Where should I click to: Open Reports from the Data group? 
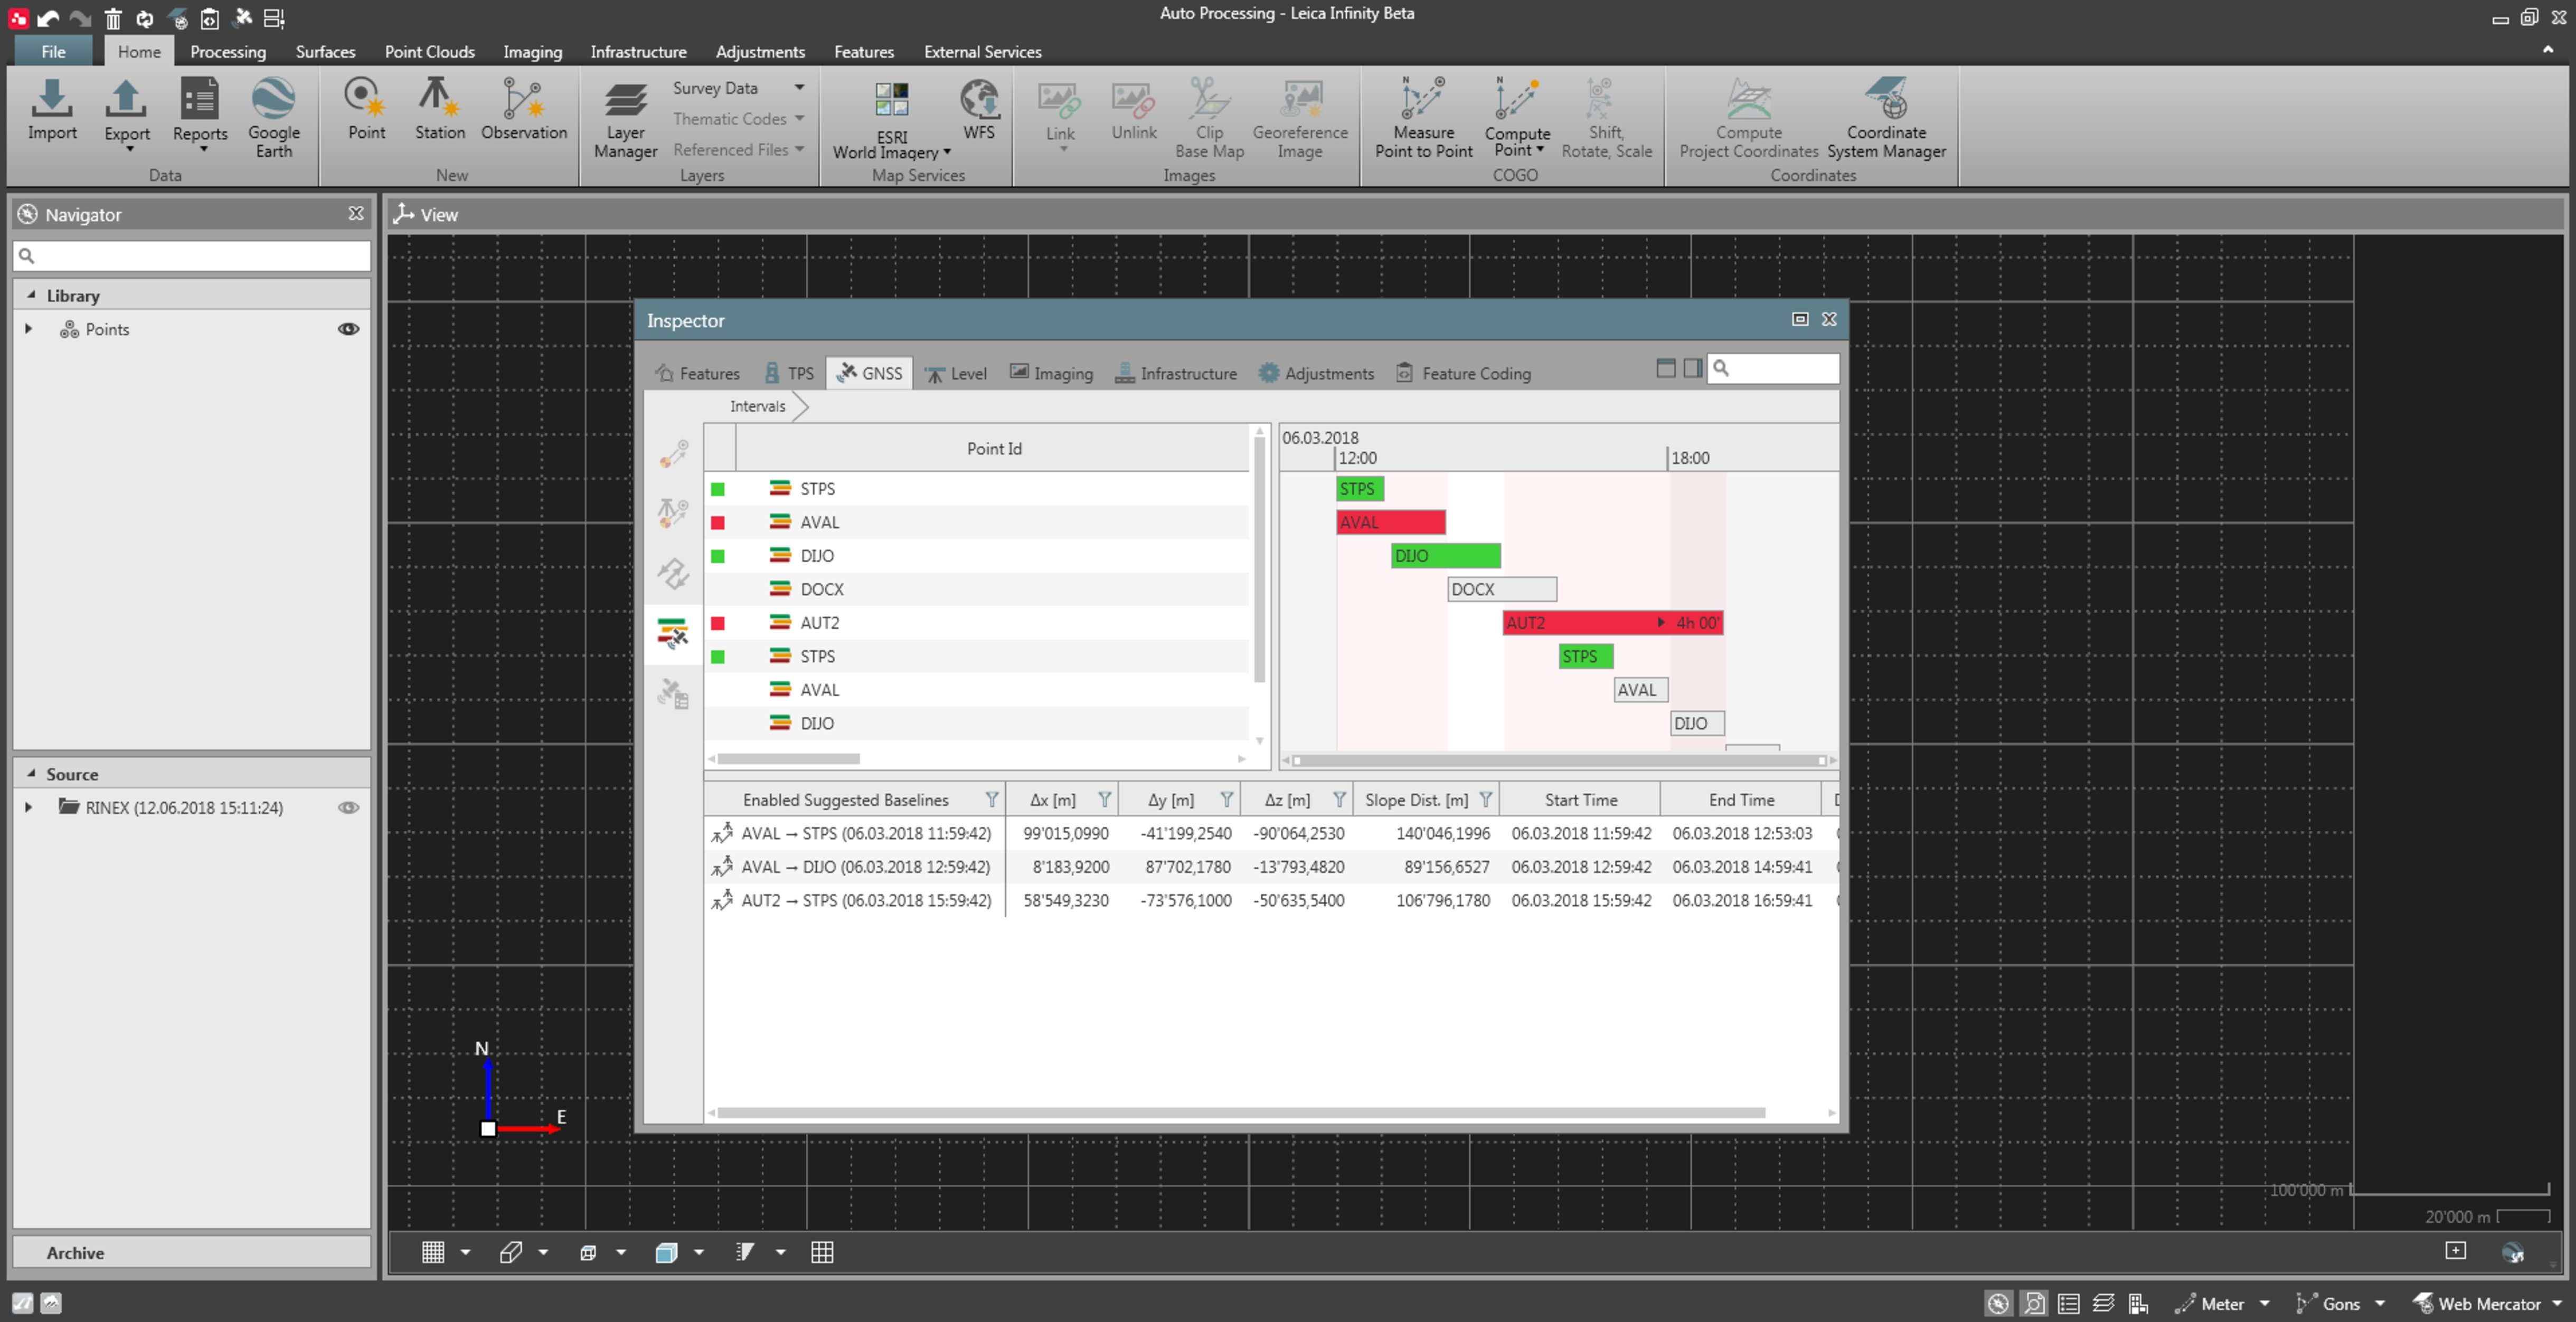click(200, 115)
